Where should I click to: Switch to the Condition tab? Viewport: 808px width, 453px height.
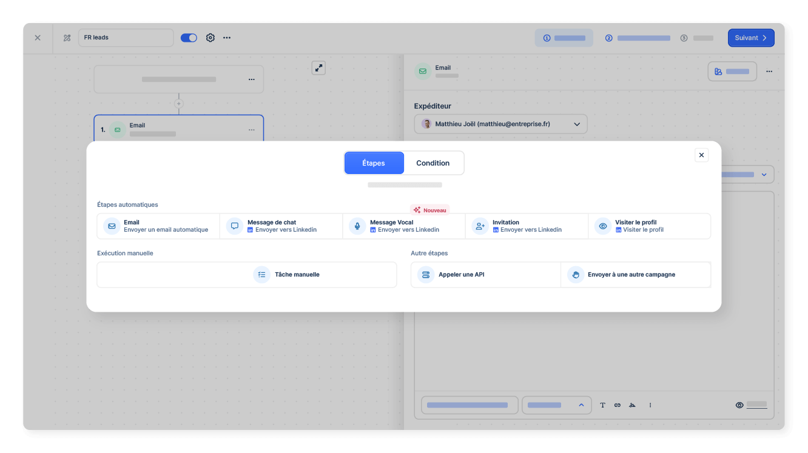(x=433, y=163)
